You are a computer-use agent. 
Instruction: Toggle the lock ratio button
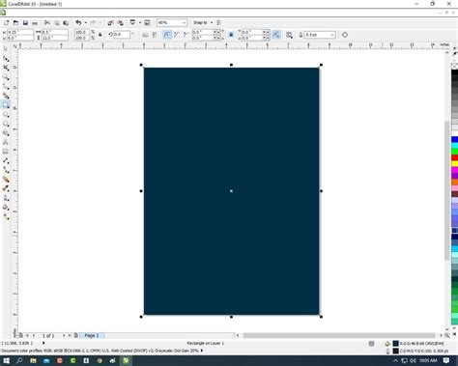click(x=100, y=35)
